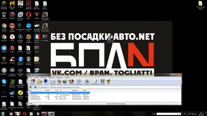Open the Файл menu in WinRAR

[x=30, y=78]
